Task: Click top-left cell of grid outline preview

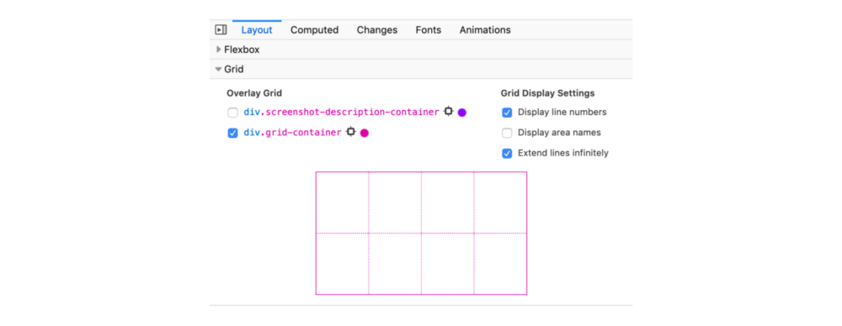Action: click(x=342, y=202)
